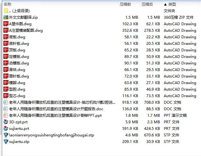Screen dimensions: 201x156
Task: Click the 文件夹 type cell
Action: tap(169, 11)
